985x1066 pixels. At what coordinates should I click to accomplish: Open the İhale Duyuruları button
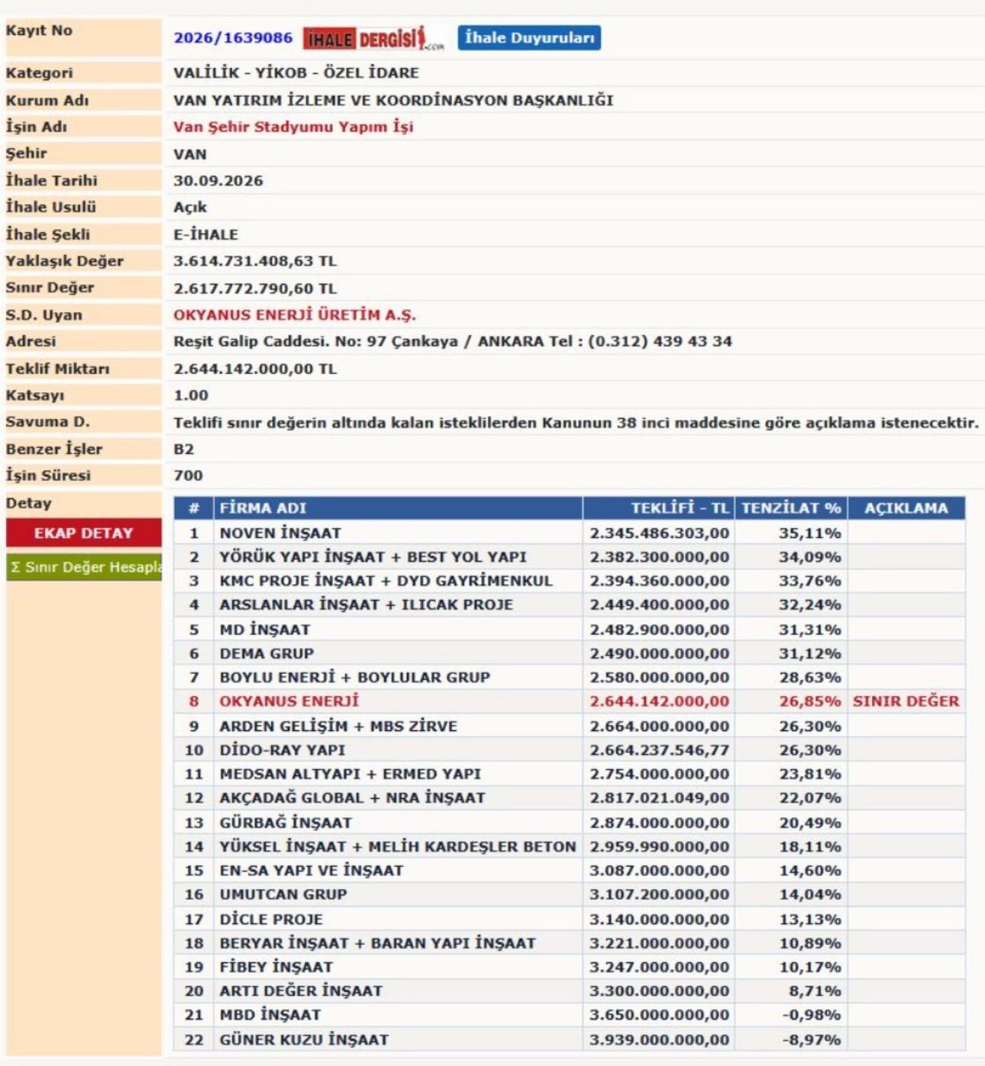coord(529,38)
